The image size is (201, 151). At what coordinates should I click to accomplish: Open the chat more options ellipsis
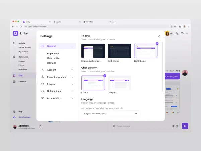click(x=187, y=33)
